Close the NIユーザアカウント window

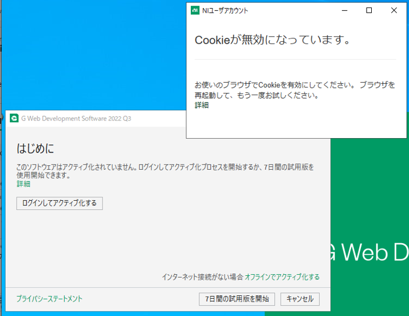pos(394,10)
